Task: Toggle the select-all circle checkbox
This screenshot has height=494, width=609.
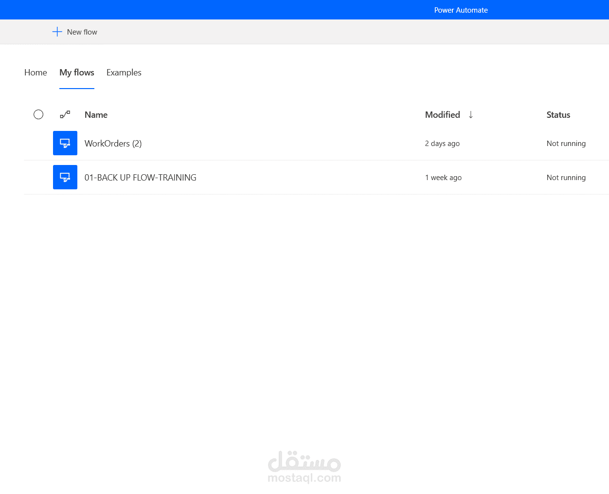Action: pyautogui.click(x=38, y=114)
